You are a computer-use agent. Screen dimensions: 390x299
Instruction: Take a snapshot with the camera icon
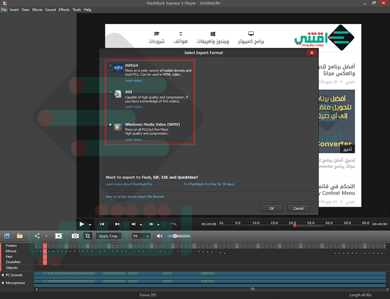tap(75, 236)
